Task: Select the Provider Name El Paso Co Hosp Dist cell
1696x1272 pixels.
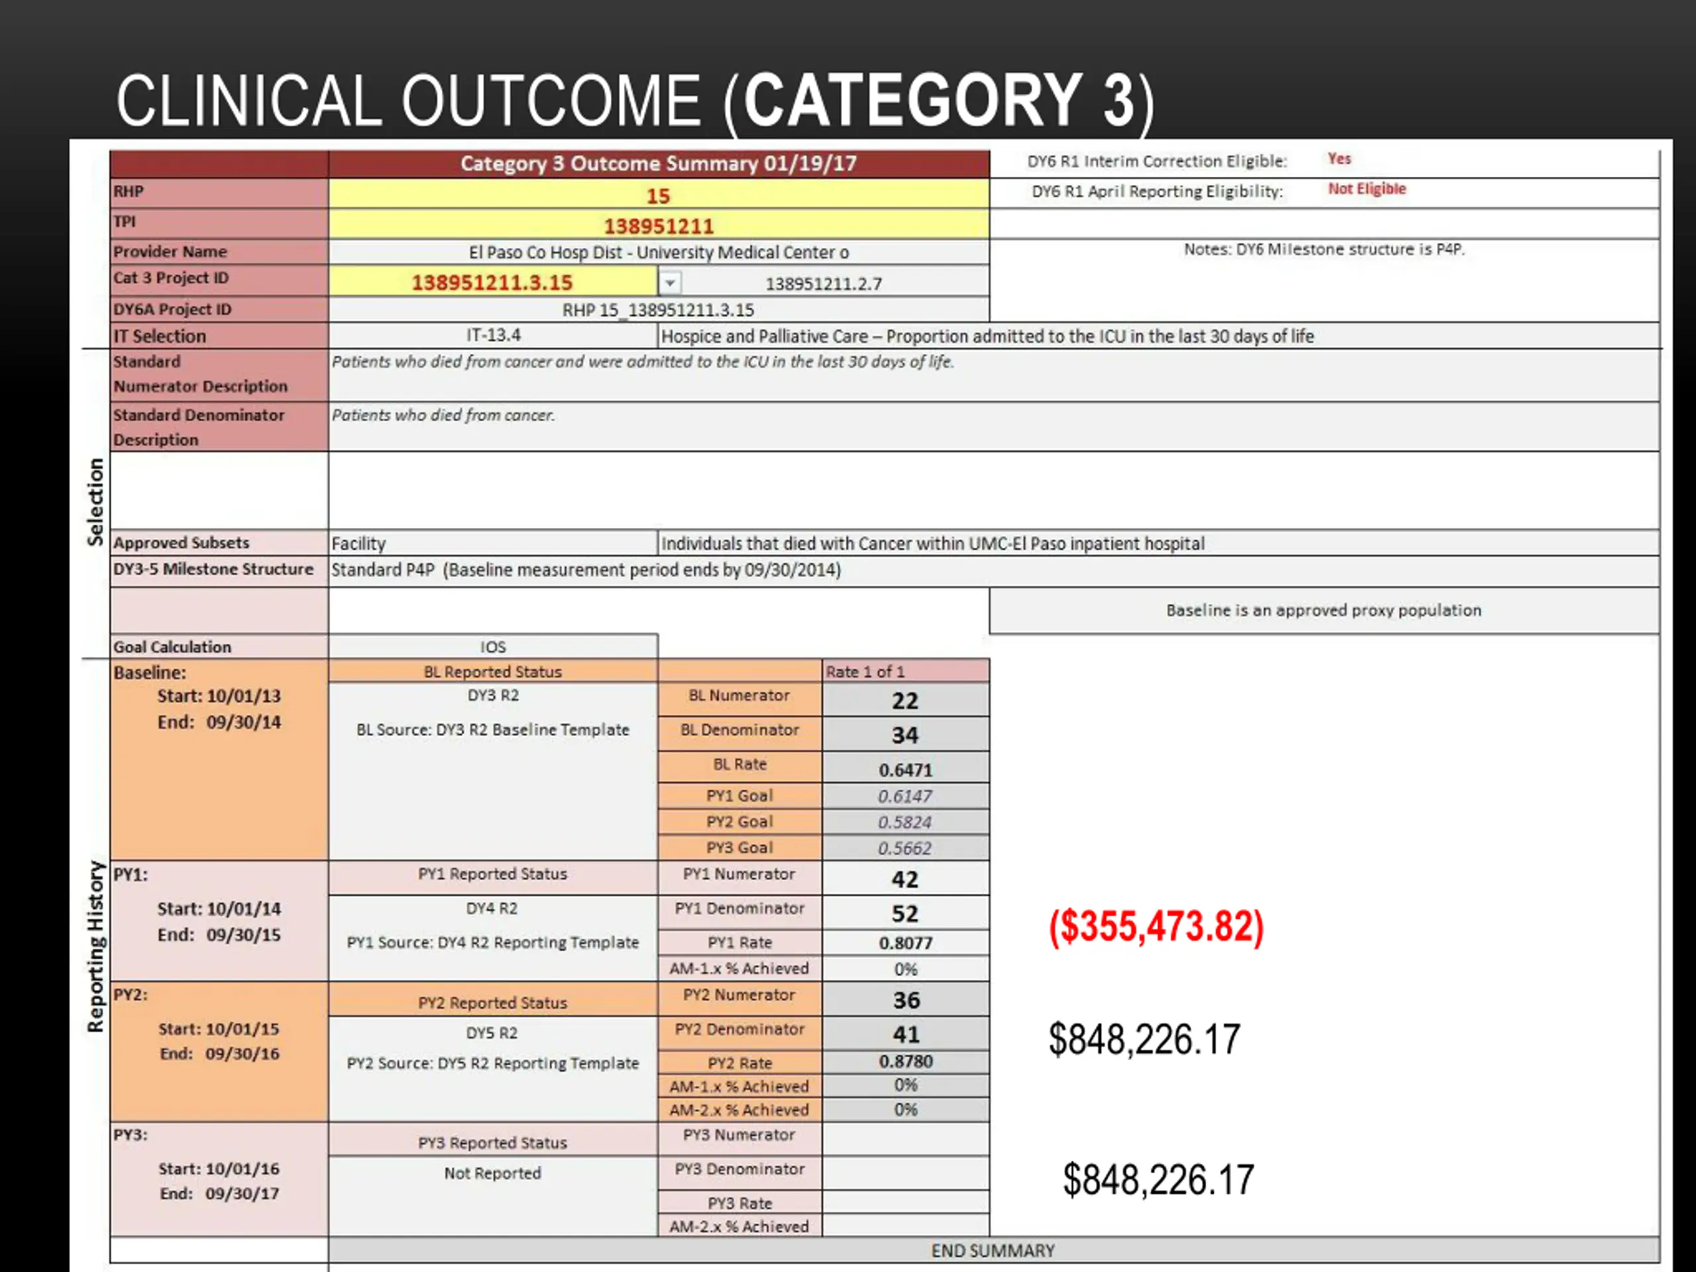Action: [659, 252]
